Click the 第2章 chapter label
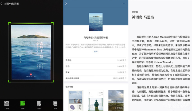The image size is (192, 111). [x=135, y=12]
